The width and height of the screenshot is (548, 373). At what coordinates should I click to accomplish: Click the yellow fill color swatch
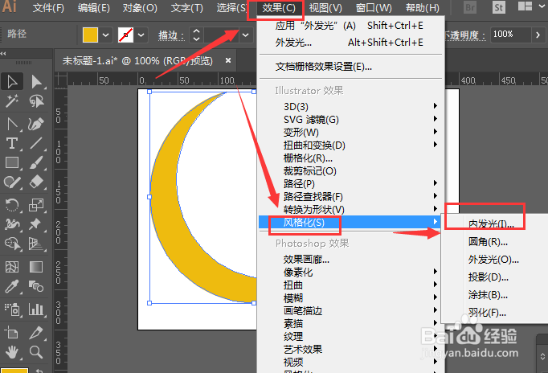(90, 35)
